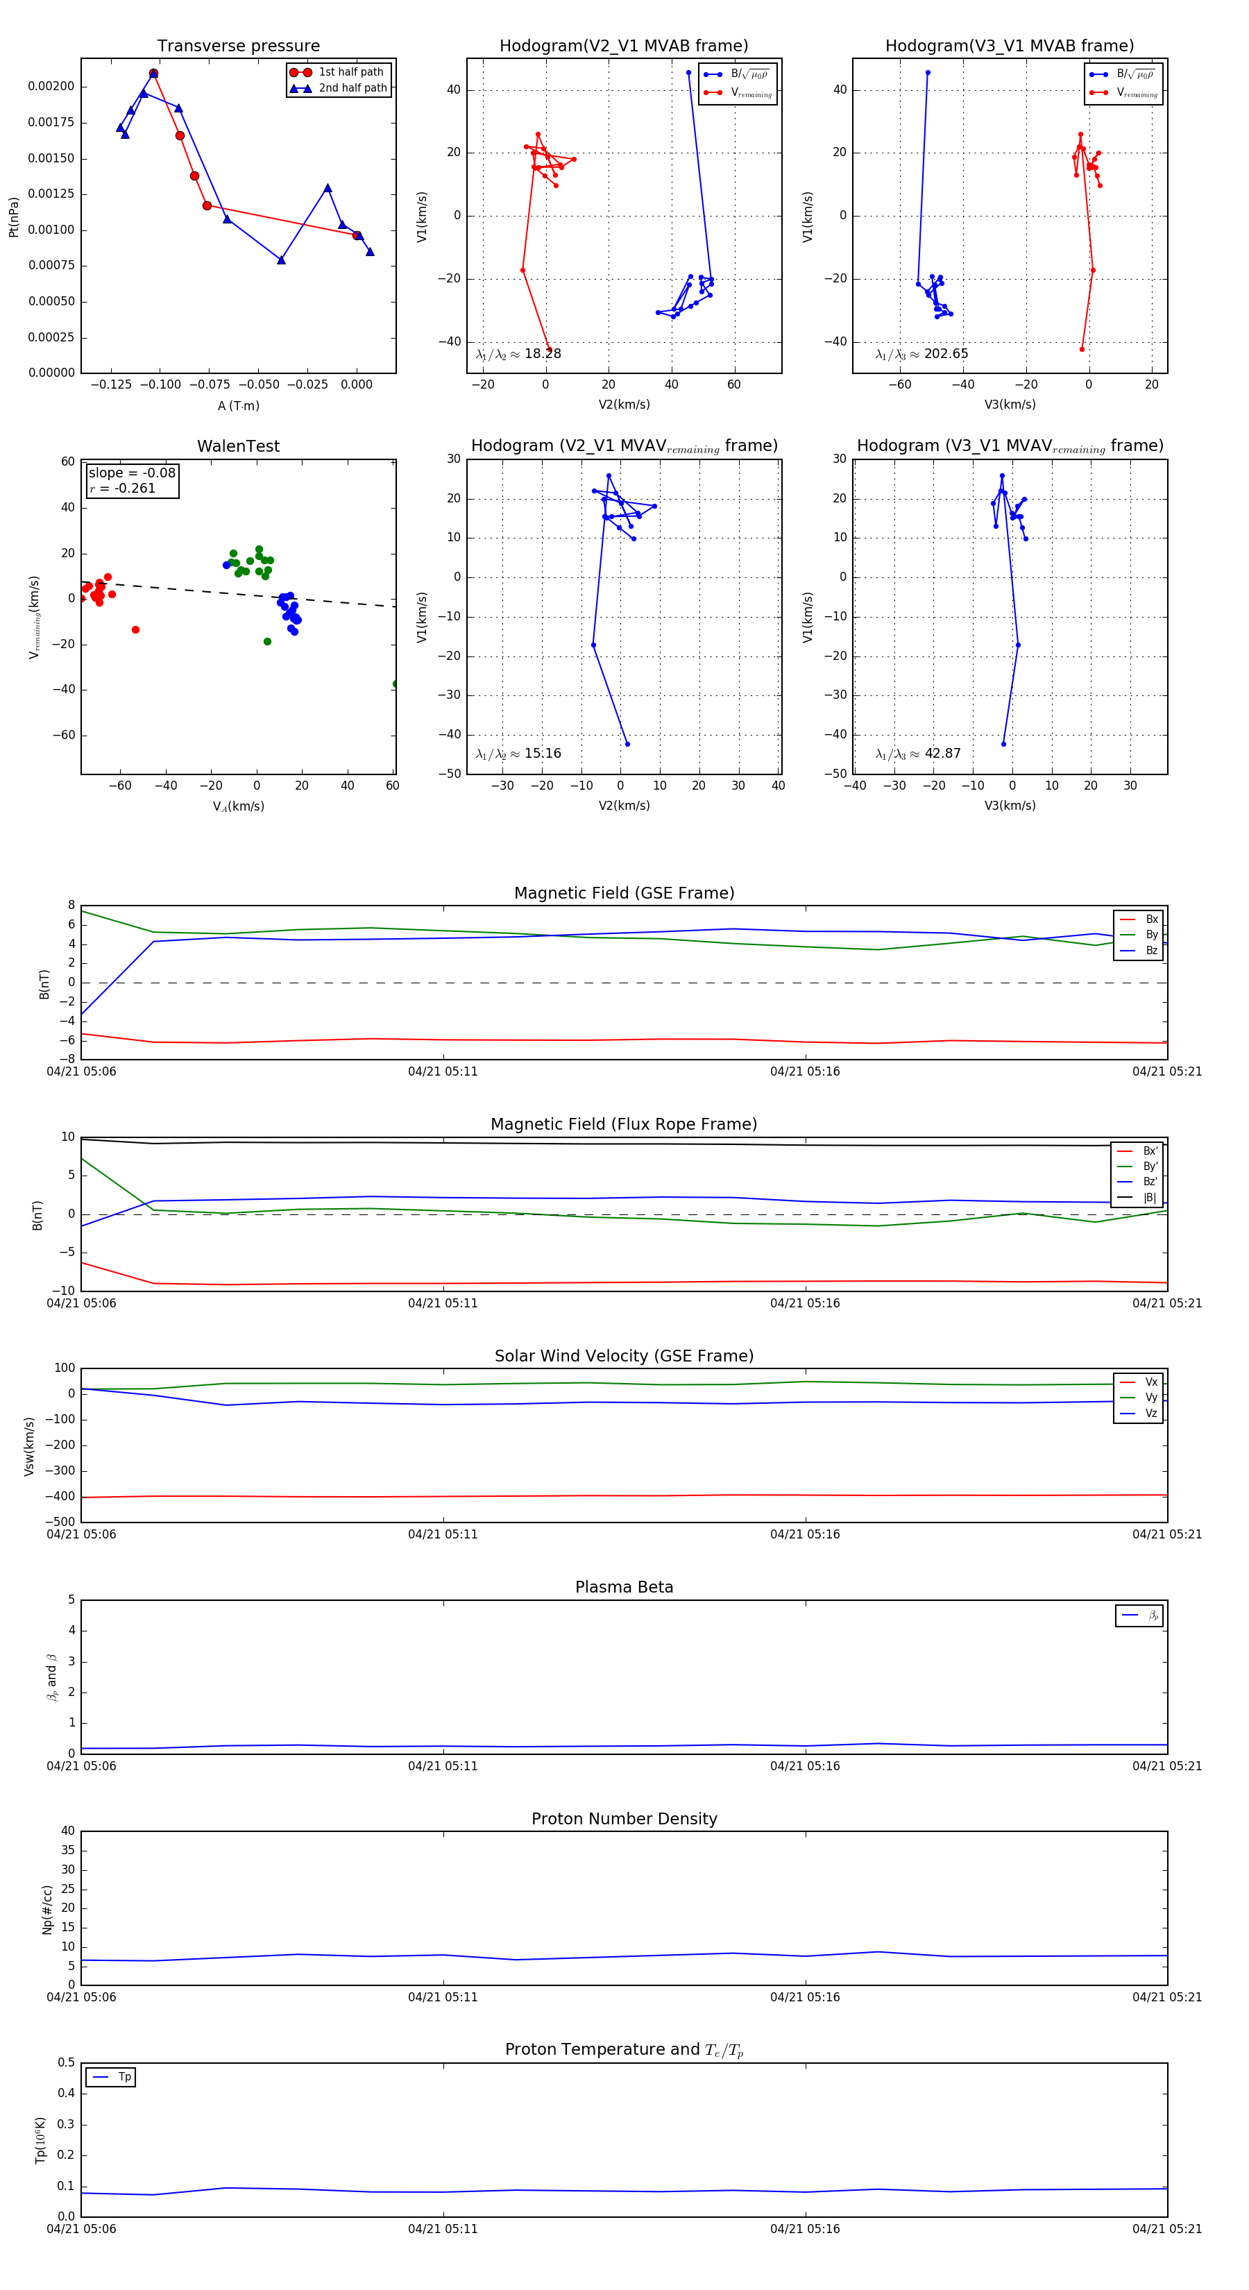Click the 'Vremaining(km/s)' y-axis label of WalenTest

click(x=34, y=617)
